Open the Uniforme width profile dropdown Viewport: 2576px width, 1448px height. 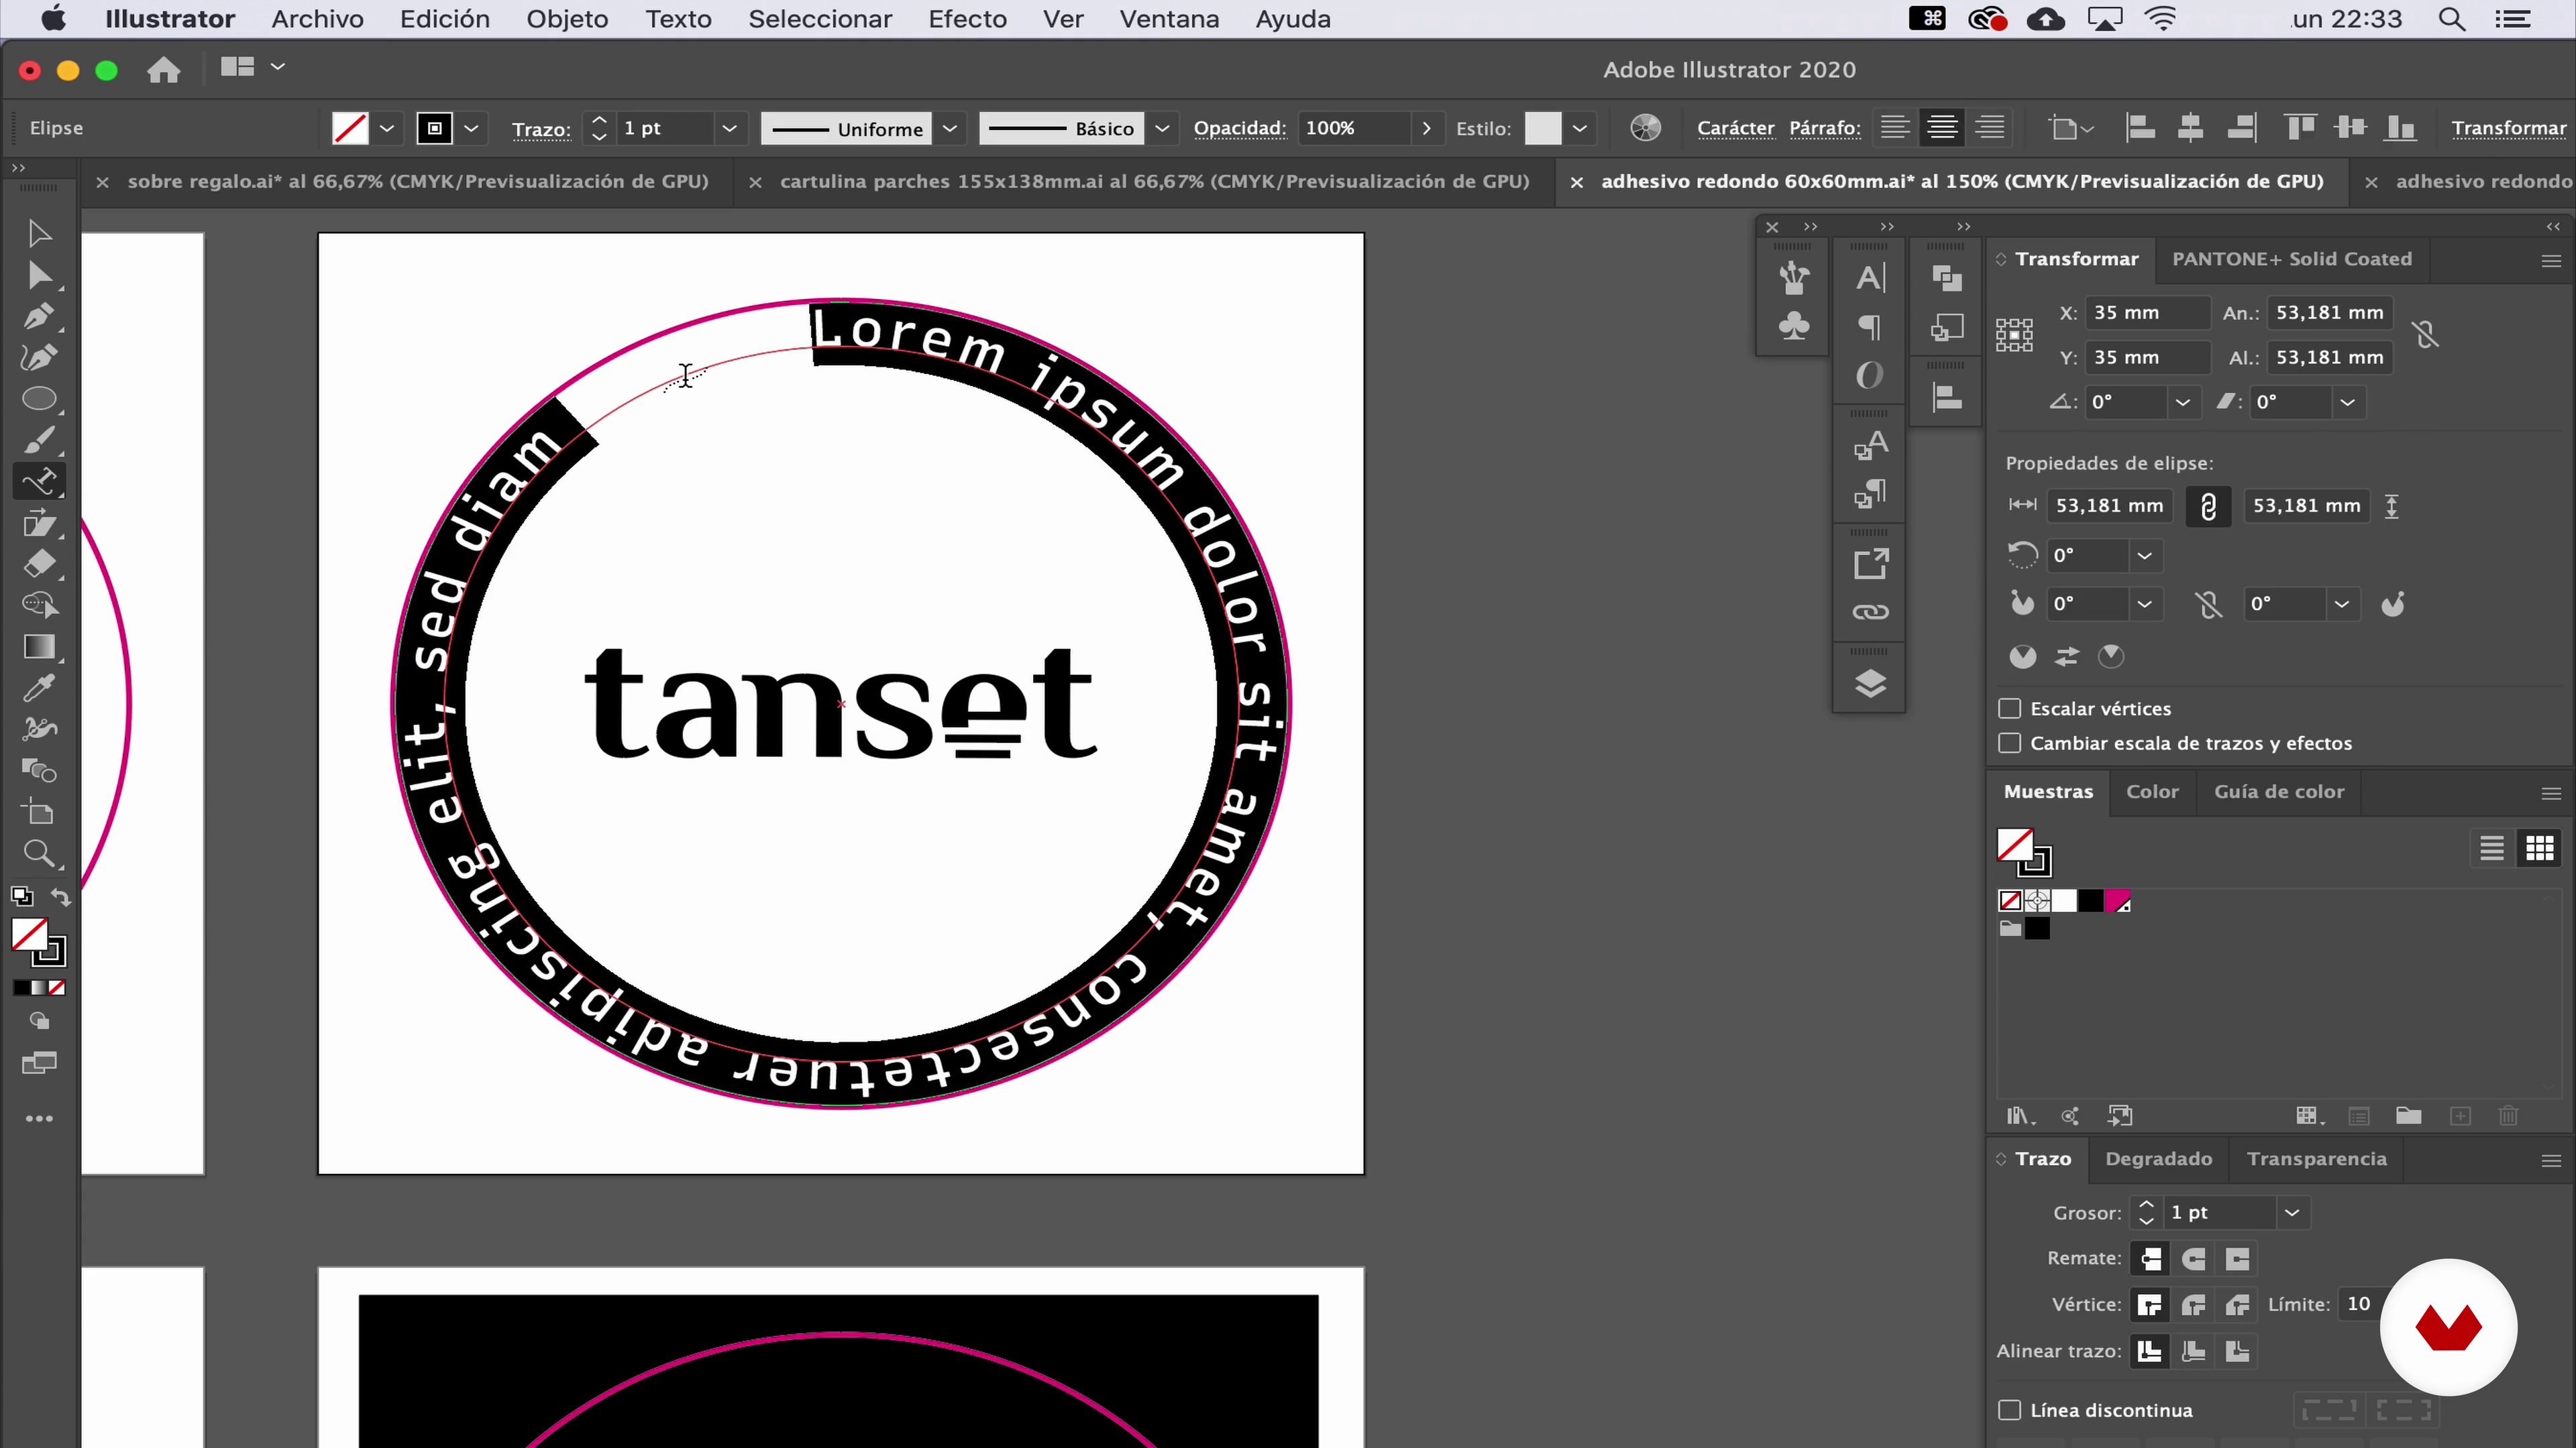(950, 128)
